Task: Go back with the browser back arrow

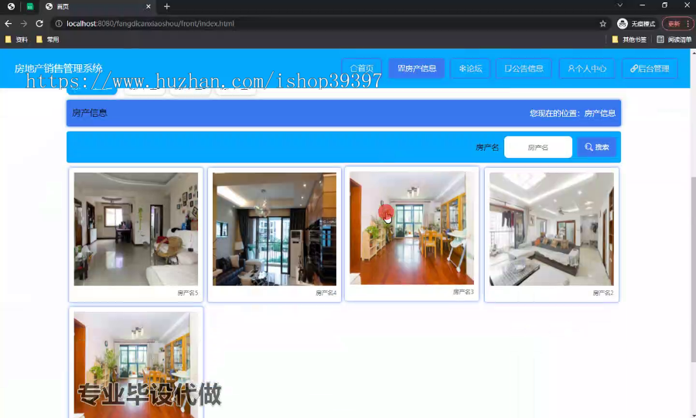Action: point(8,23)
